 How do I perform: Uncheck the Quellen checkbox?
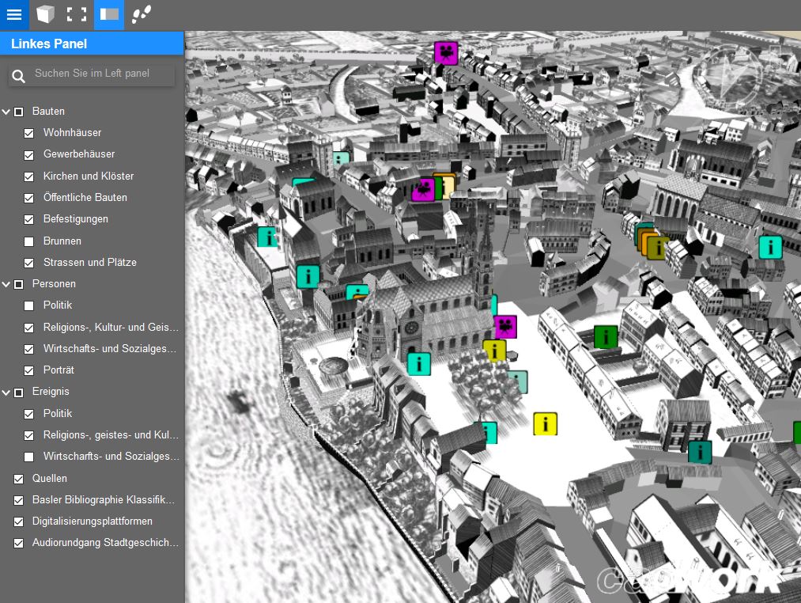[x=18, y=479]
